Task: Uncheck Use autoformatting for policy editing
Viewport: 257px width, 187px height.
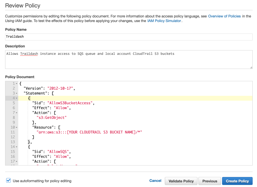Action: click(8, 180)
